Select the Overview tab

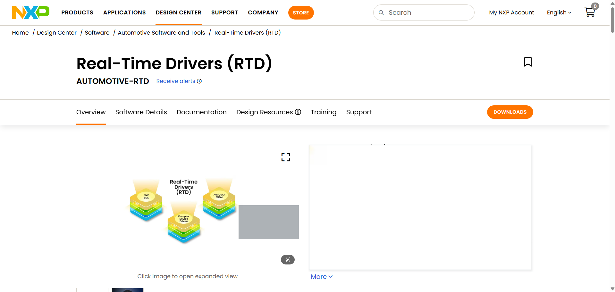(91, 112)
